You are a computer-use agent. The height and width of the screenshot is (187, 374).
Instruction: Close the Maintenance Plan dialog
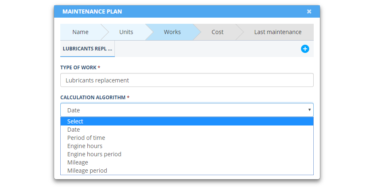coord(309,11)
